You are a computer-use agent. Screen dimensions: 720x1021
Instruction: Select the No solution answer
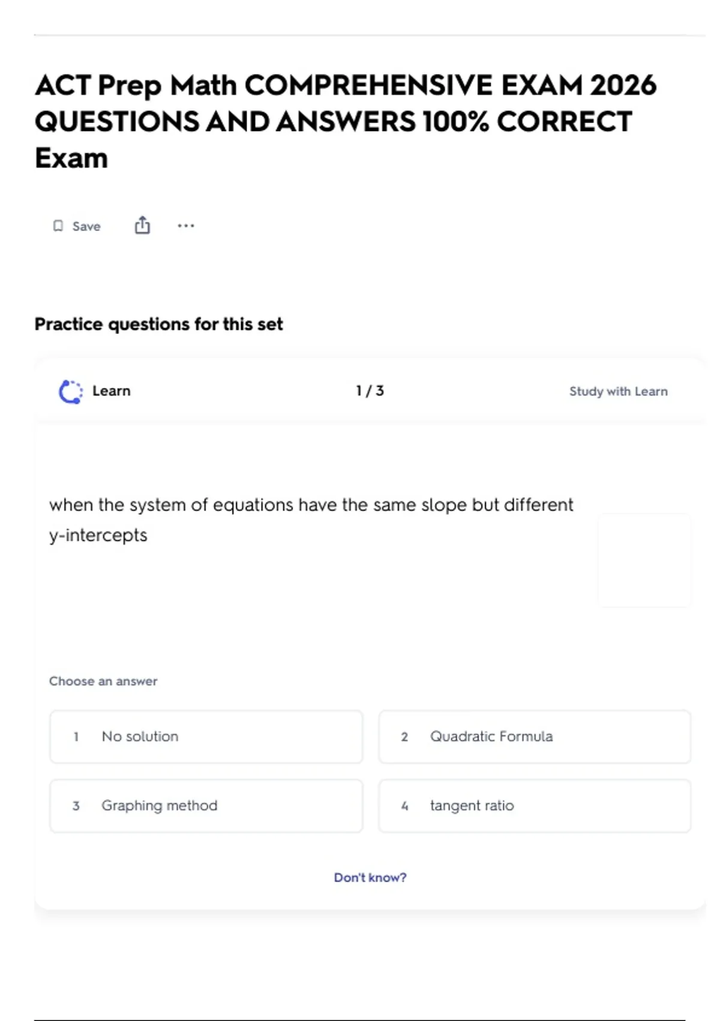coord(206,737)
